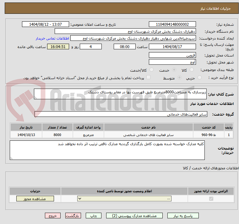Click the buyer notes textarea
Viewport: 239px width, 224px height.
click(x=107, y=150)
